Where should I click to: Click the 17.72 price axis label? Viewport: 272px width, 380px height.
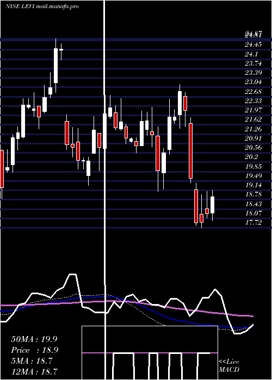(253, 223)
